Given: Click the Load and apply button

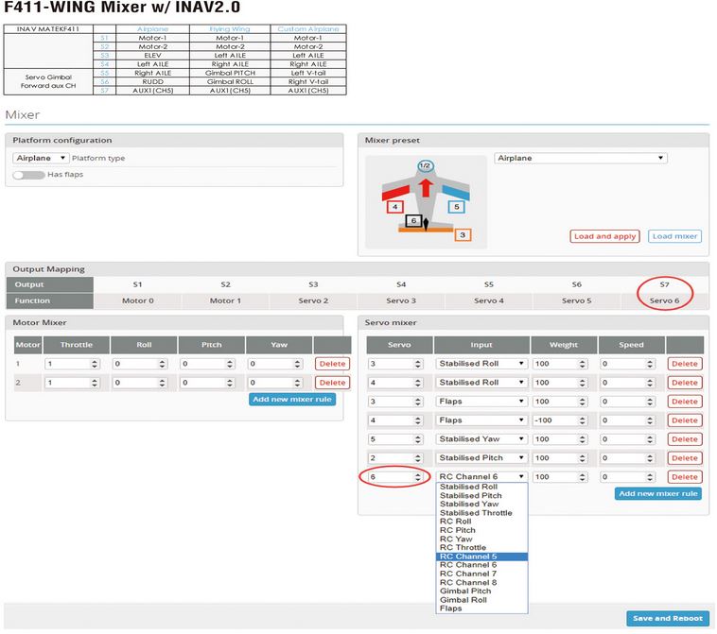Looking at the screenshot, I should pyautogui.click(x=604, y=236).
